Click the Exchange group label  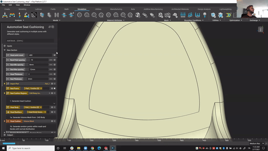254,21
